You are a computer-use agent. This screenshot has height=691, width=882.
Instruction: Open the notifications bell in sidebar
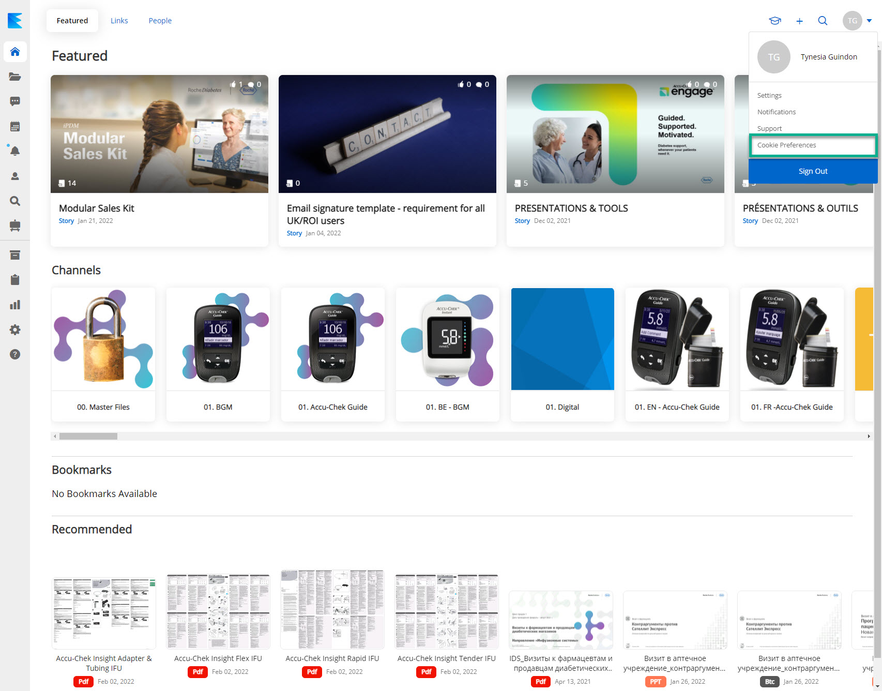coord(15,151)
